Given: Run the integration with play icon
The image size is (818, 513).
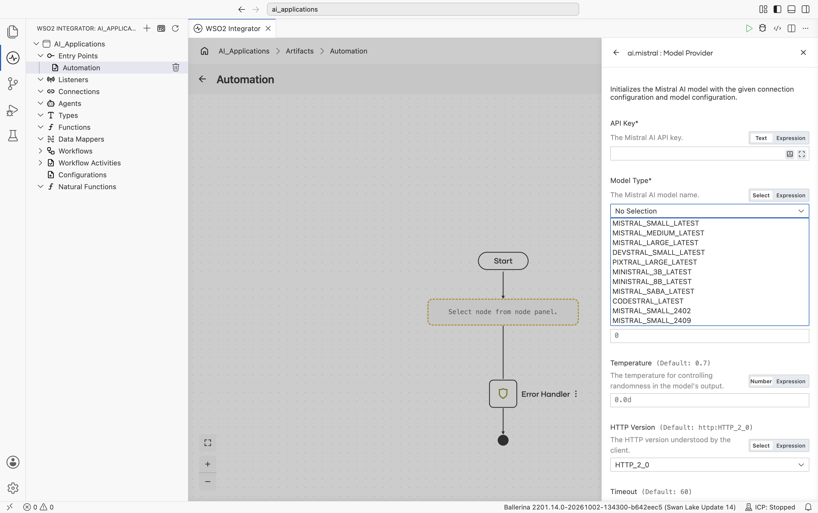Looking at the screenshot, I should 749,28.
